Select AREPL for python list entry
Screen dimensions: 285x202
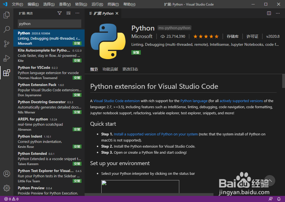49,124
